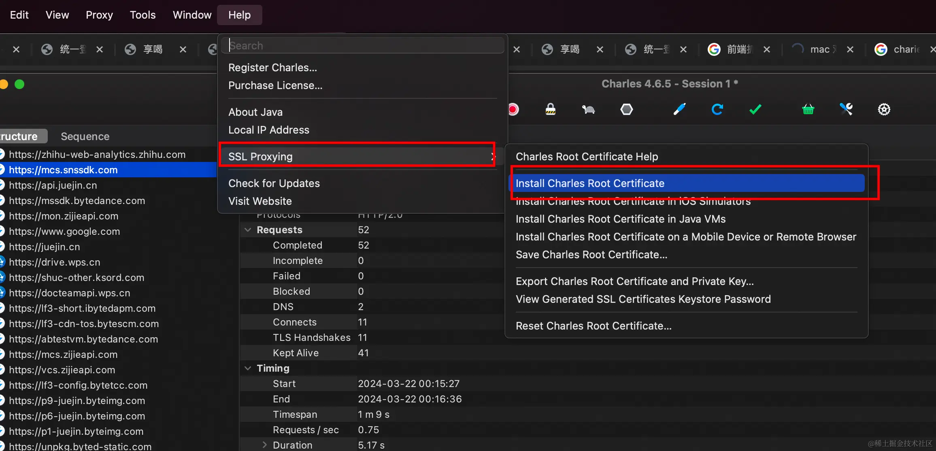Screen dimensions: 936x451
Task: Select https://www.google.com host
Action: coord(64,232)
